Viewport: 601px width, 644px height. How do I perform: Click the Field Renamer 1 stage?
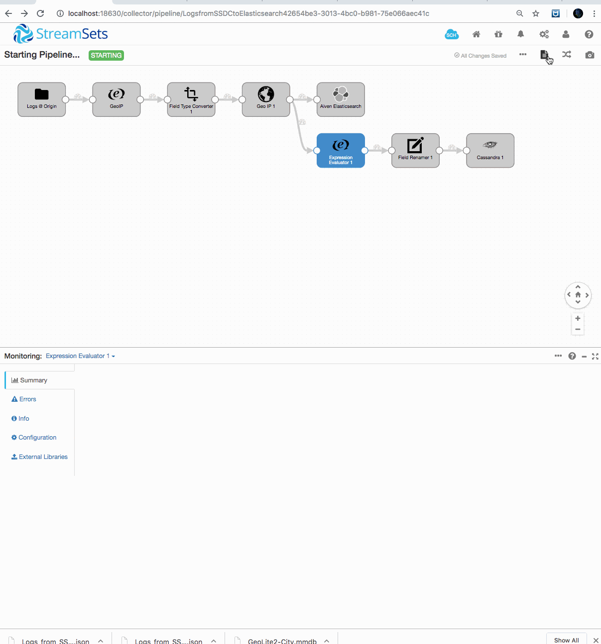tap(415, 150)
